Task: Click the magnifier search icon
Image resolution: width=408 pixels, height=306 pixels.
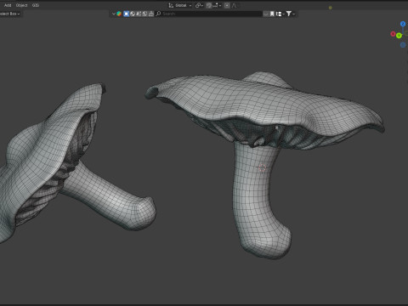Action: 158,14
